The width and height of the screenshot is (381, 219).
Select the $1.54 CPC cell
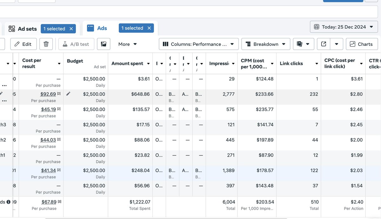point(356,185)
